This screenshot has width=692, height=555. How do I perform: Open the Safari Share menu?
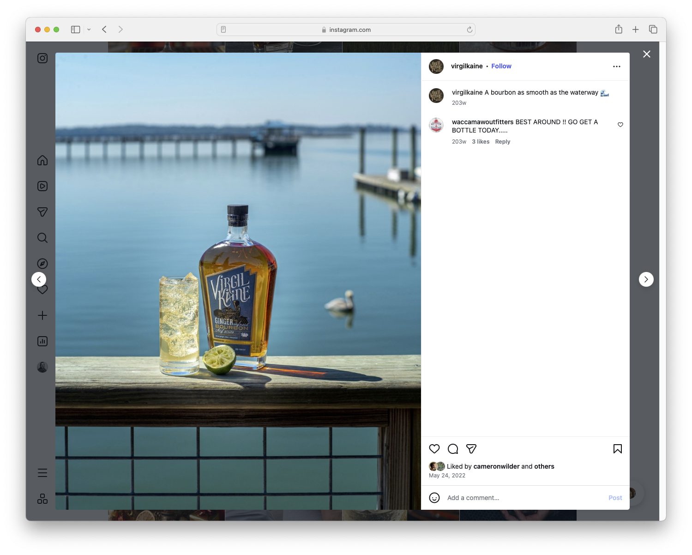[619, 29]
